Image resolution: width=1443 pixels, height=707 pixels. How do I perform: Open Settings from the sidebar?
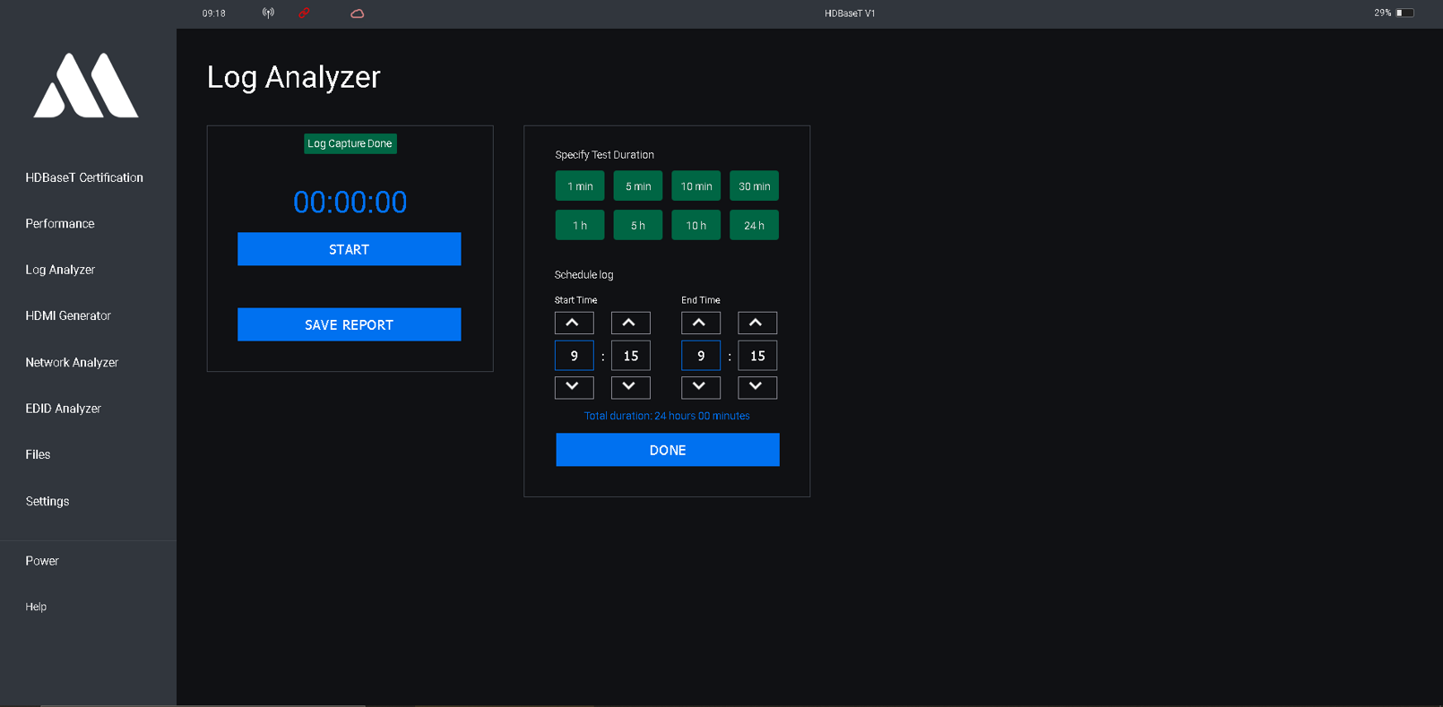(48, 502)
